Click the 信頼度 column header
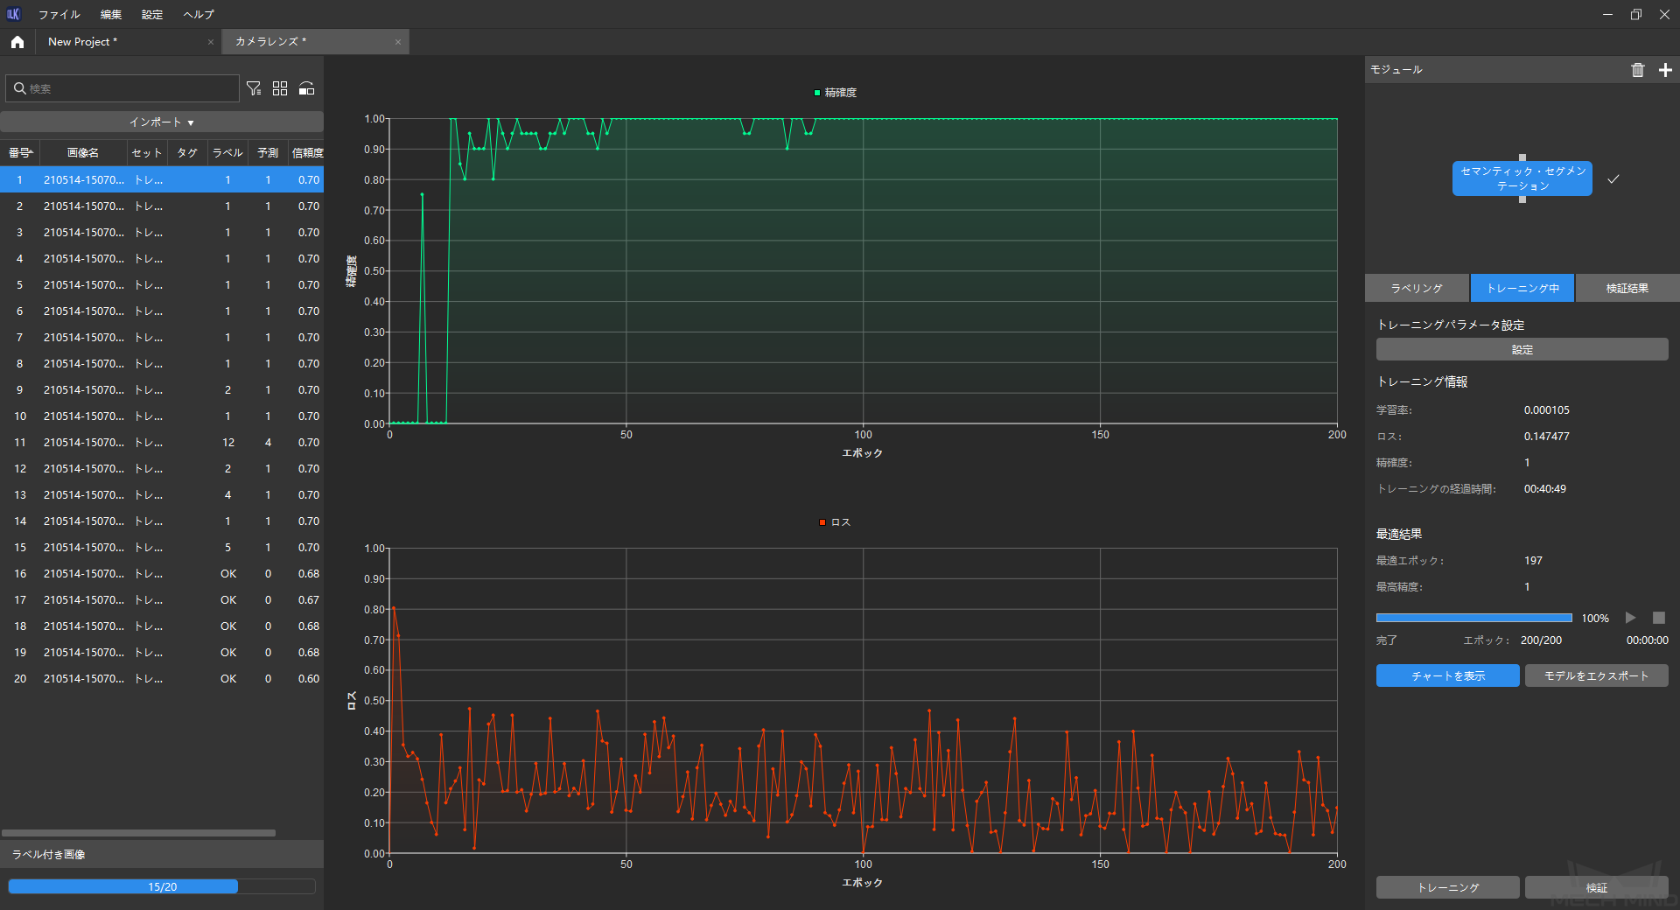The width and height of the screenshot is (1680, 910). coord(307,153)
